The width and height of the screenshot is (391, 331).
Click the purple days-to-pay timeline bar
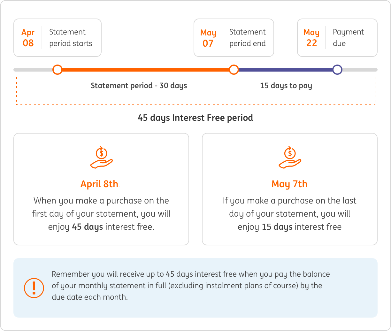click(x=285, y=69)
